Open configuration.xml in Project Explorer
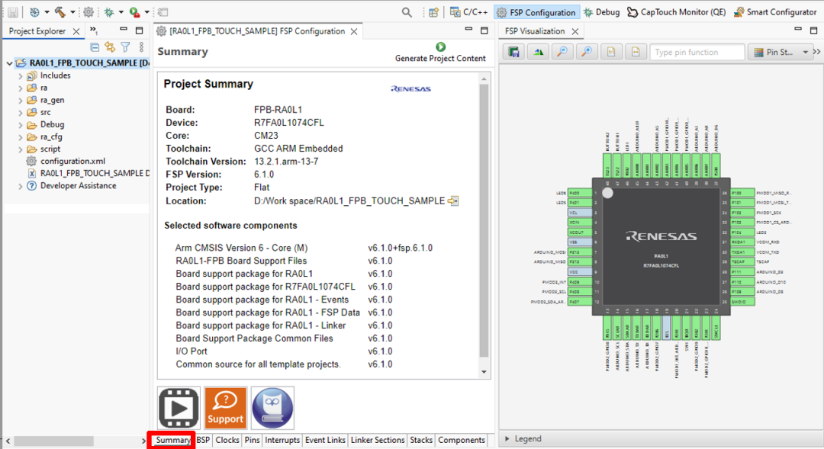Screen dimensions: 824x449 72,161
